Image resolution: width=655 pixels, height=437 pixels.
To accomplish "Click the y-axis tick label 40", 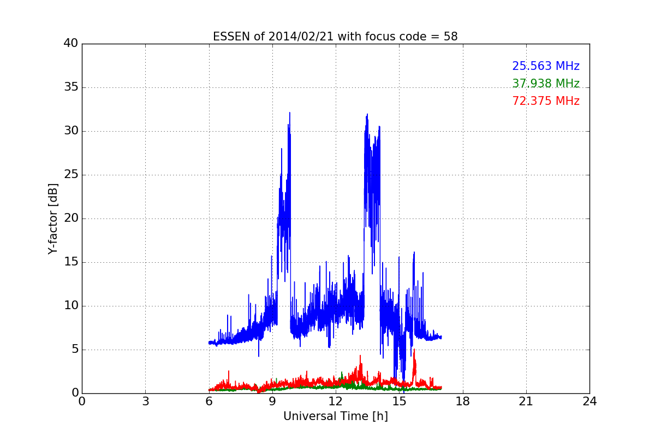I will click(x=71, y=44).
